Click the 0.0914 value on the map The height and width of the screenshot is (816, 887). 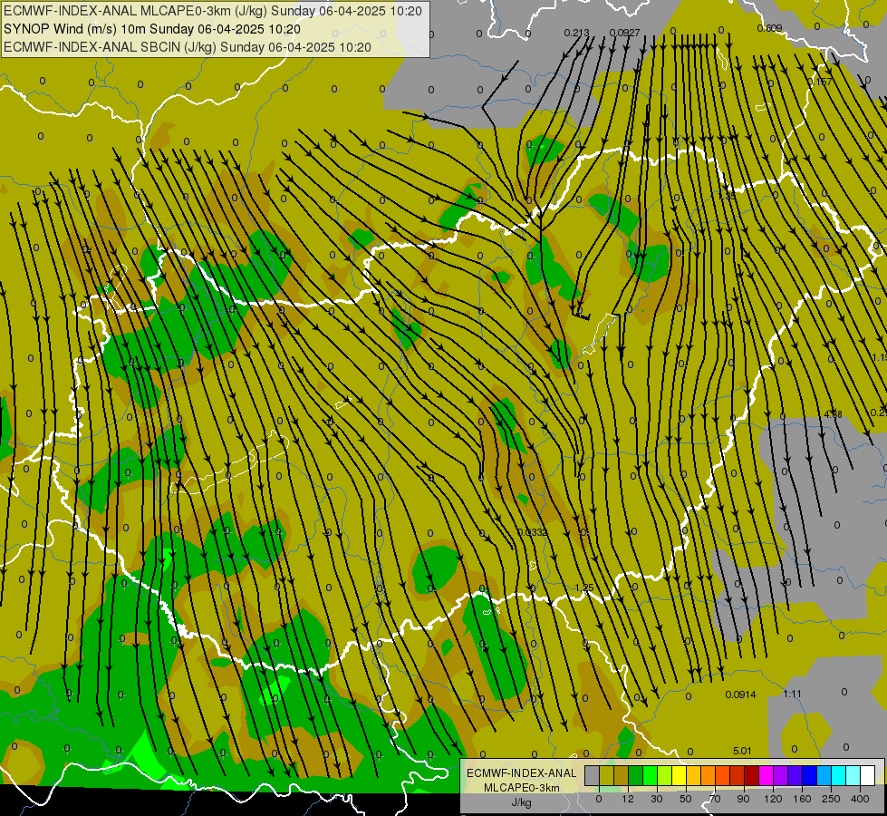(740, 695)
